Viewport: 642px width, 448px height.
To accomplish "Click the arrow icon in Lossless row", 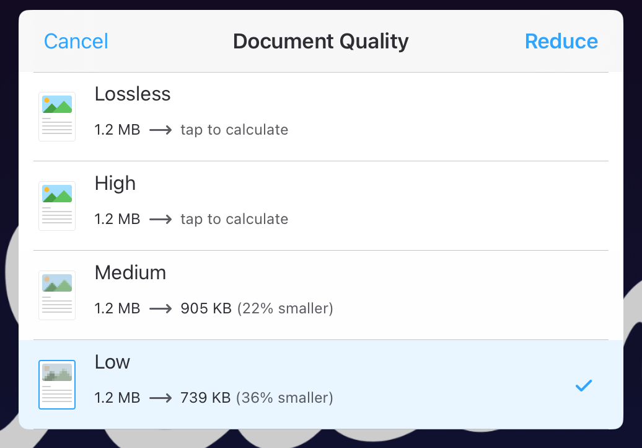I will [160, 130].
